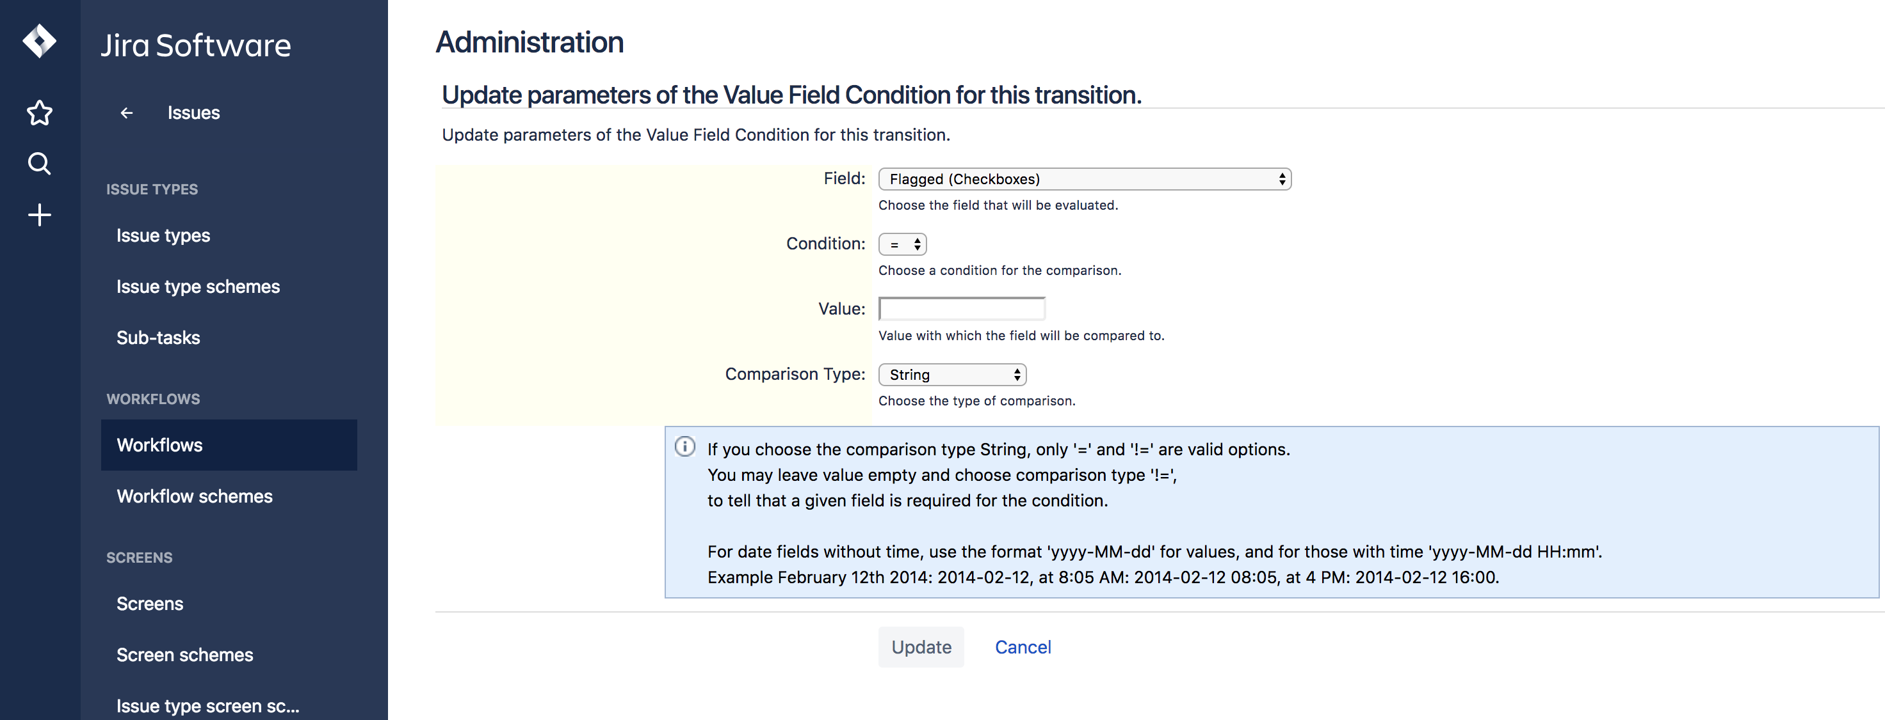Go back using the arrow next to Issues
This screenshot has width=1885, height=720.
point(126,113)
